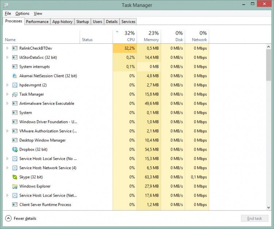The image size is (274, 229).
Task: Click the IAStorDataSvc process icon
Action: click(x=15, y=57)
